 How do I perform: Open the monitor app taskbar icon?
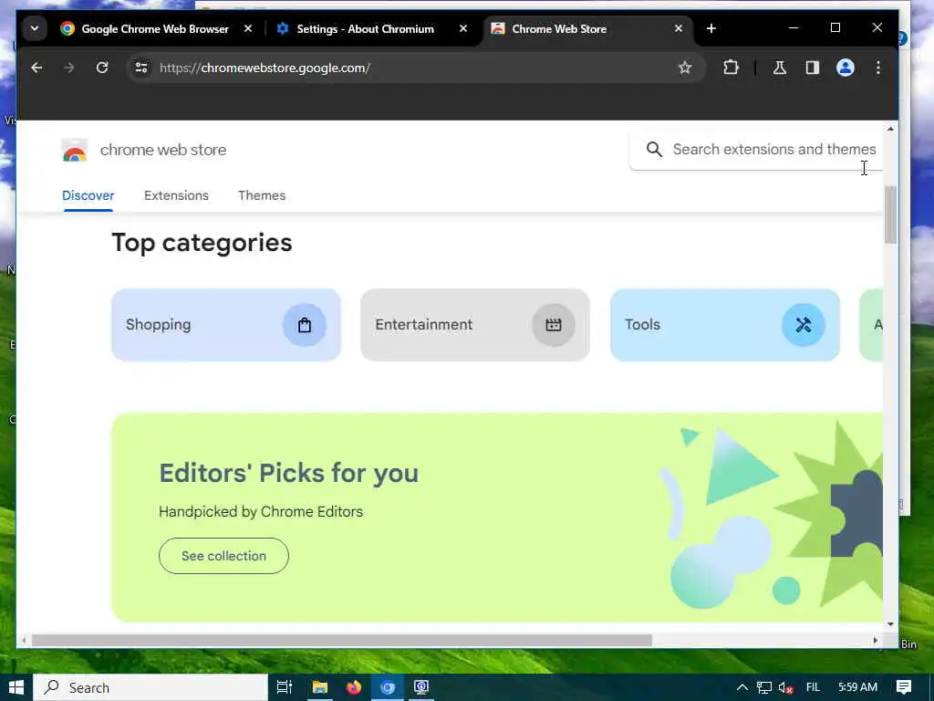tap(421, 688)
